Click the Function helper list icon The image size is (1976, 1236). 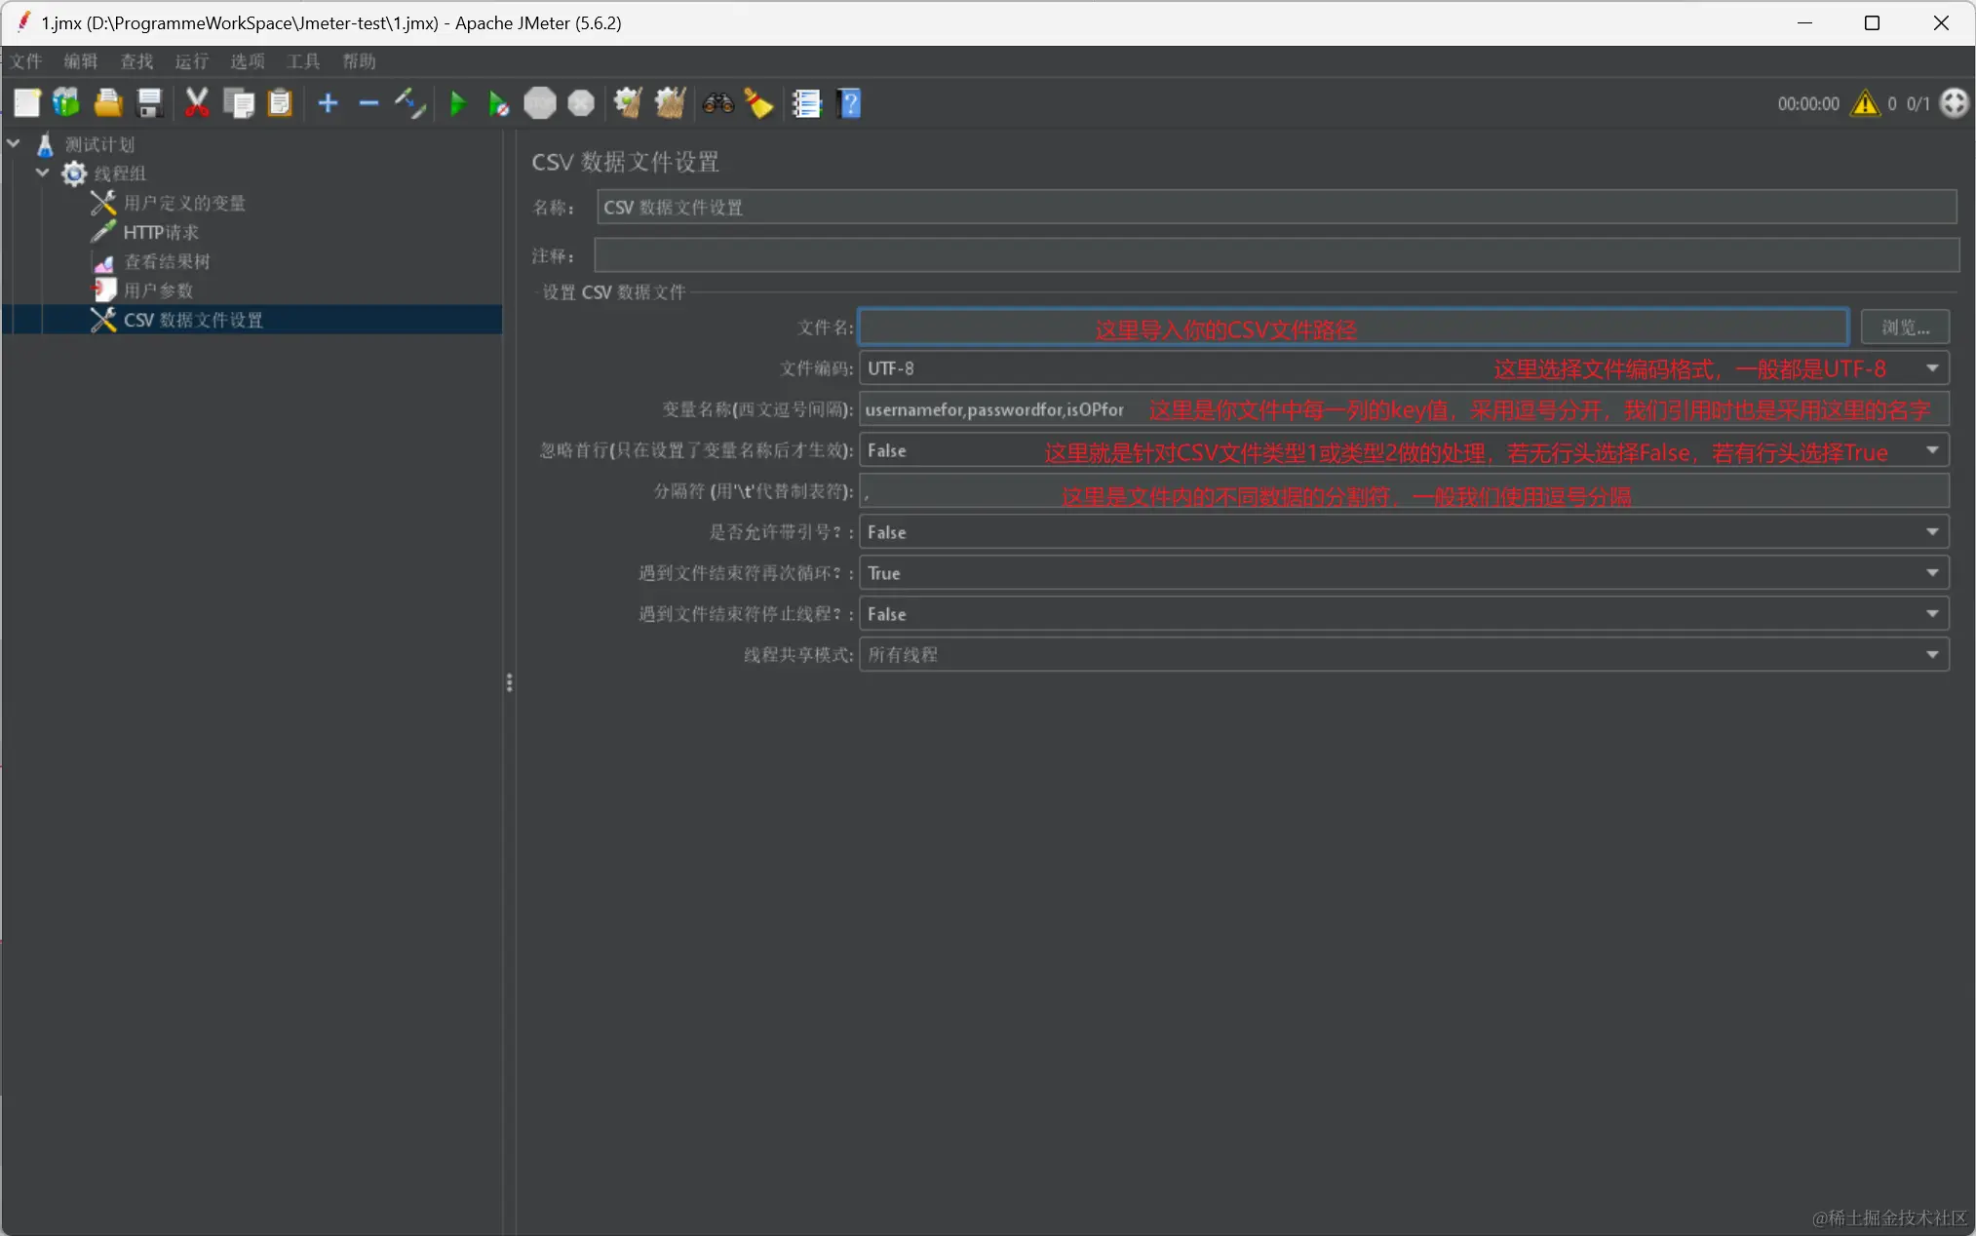(x=806, y=103)
